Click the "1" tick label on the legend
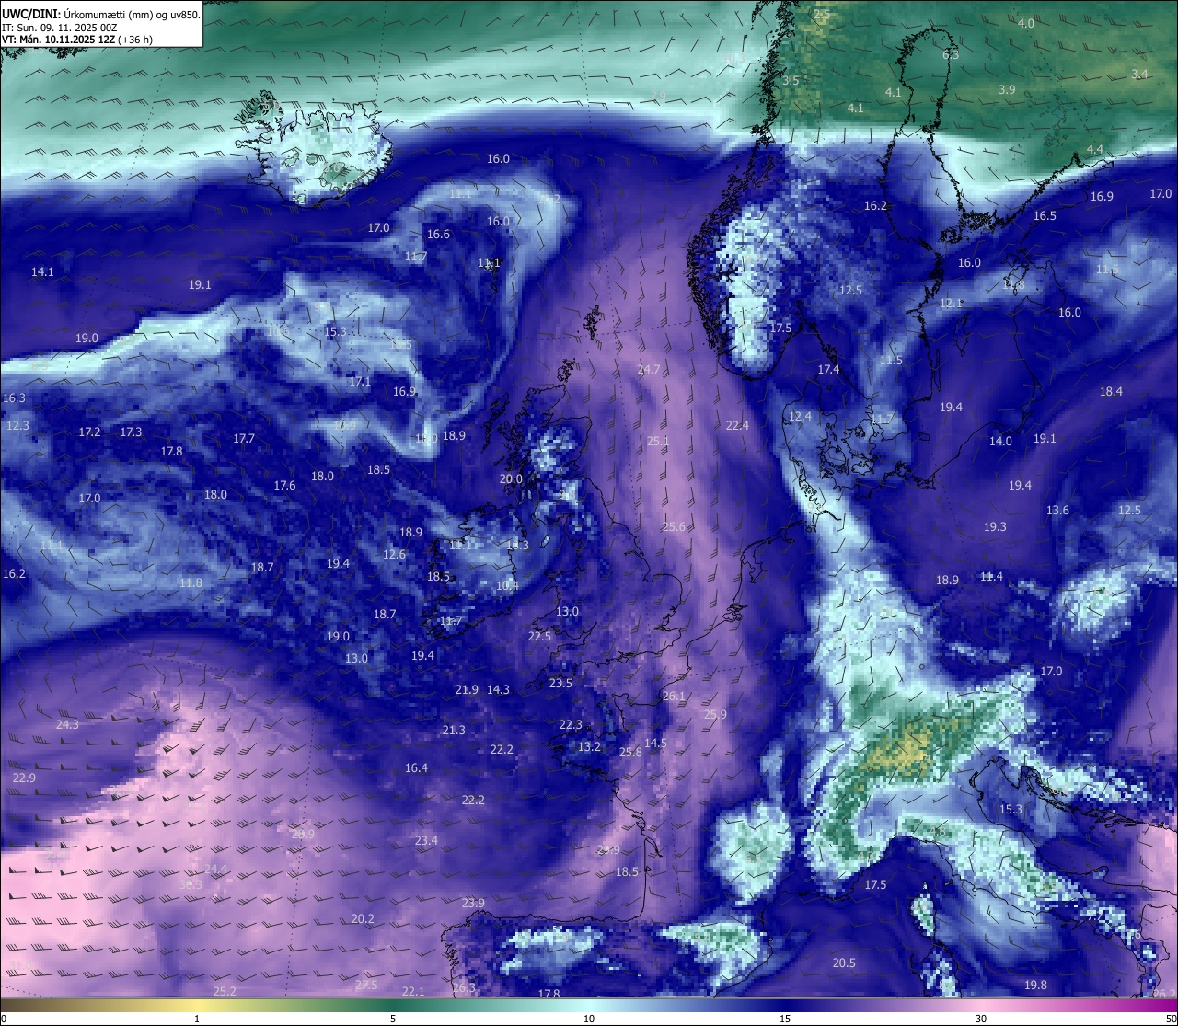This screenshot has width=1178, height=1026. tap(197, 1019)
